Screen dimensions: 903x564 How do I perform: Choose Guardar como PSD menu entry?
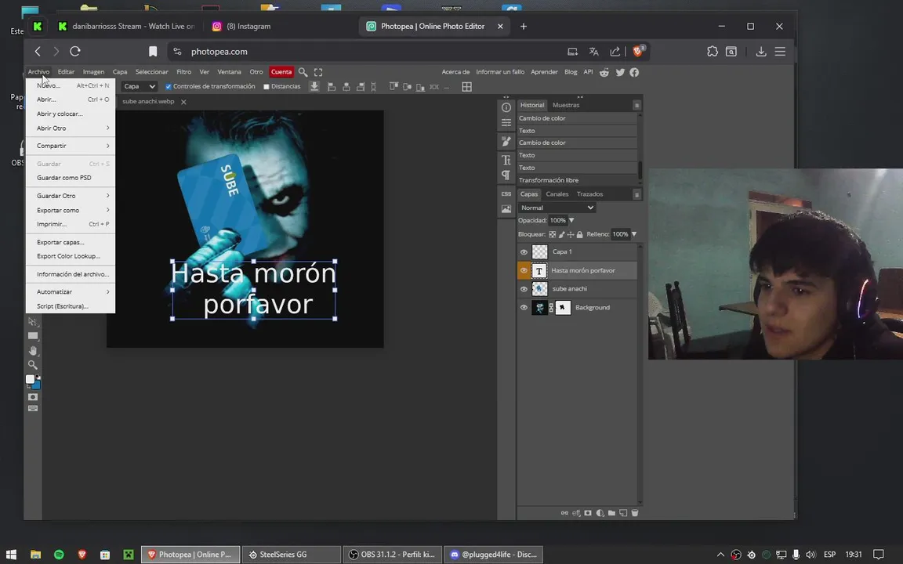(x=71, y=178)
